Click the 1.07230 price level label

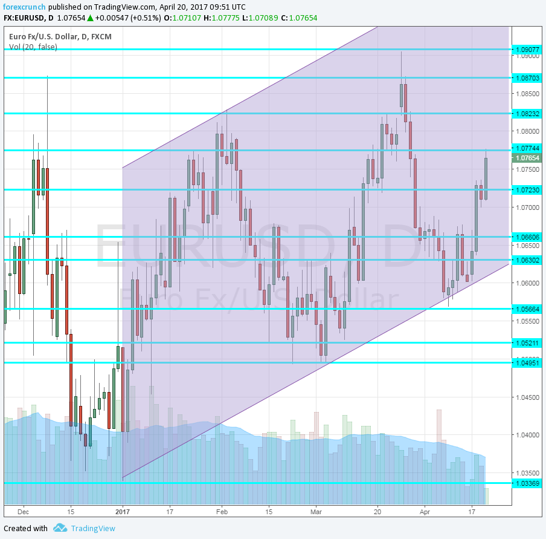[x=525, y=190]
